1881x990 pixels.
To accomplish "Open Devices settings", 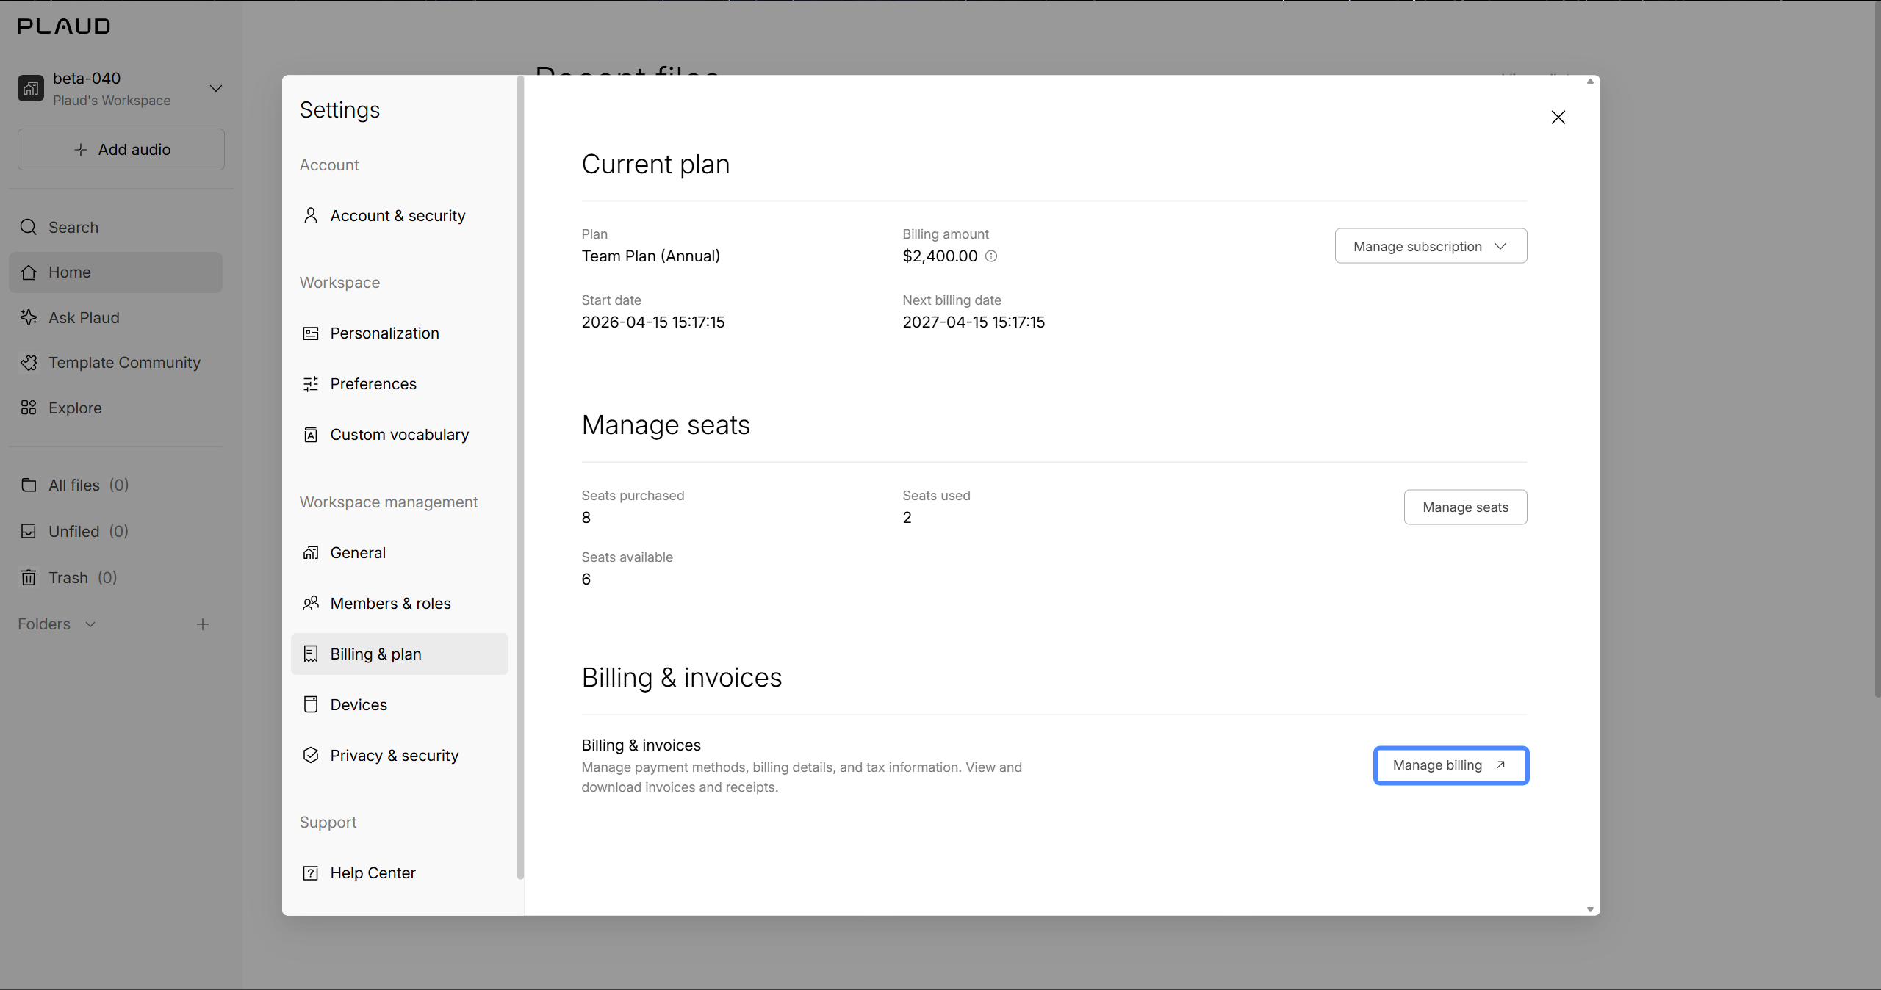I will 400,705.
